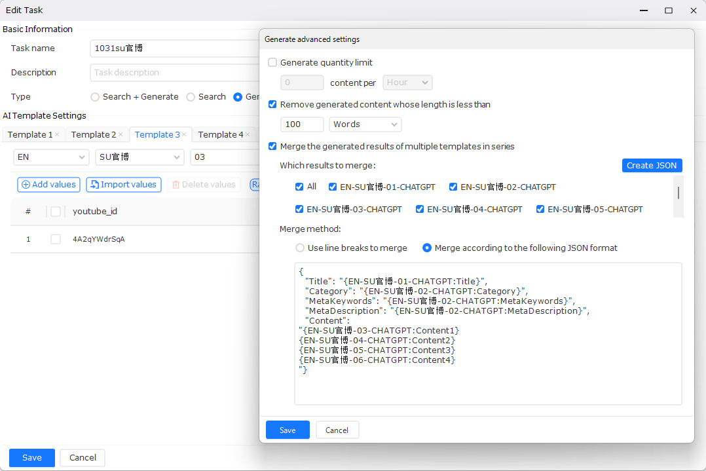Image resolution: width=706 pixels, height=471 pixels.
Task: Click Import values button
Action: [x=123, y=185]
